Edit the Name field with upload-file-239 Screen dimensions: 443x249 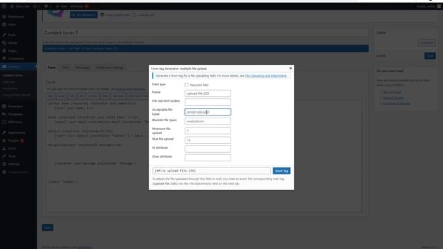tap(208, 93)
